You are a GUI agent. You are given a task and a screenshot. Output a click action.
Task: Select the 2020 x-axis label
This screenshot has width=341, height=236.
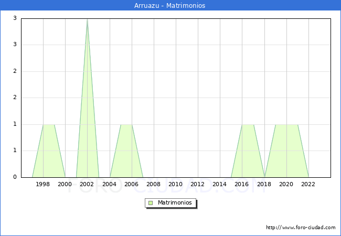click(x=286, y=184)
